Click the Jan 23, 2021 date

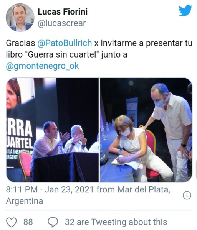pos(69,189)
